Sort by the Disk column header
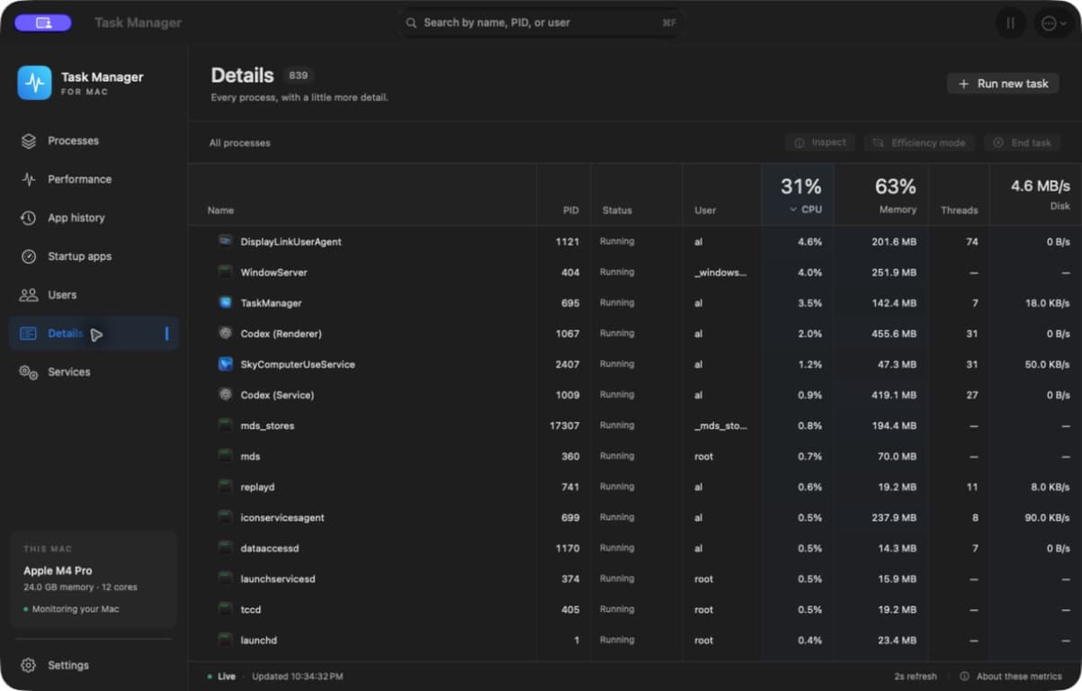This screenshot has width=1082, height=691. pyautogui.click(x=1060, y=206)
